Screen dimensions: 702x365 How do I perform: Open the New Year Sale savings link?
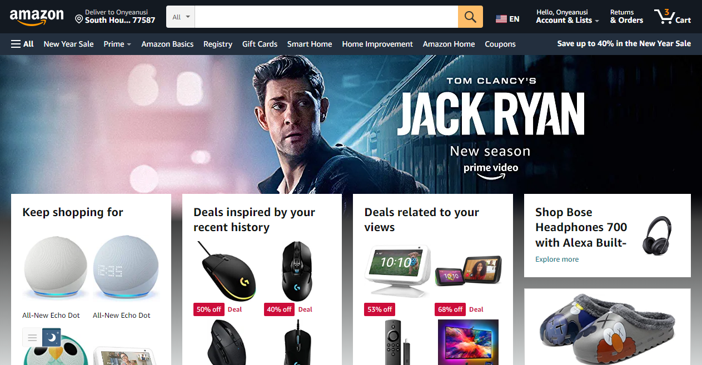(x=624, y=43)
